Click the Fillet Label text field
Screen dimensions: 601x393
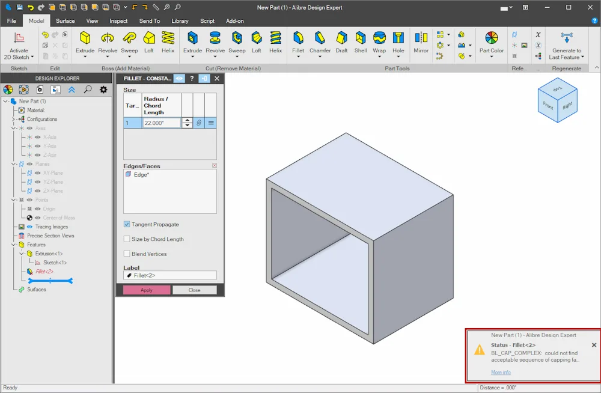coord(170,275)
